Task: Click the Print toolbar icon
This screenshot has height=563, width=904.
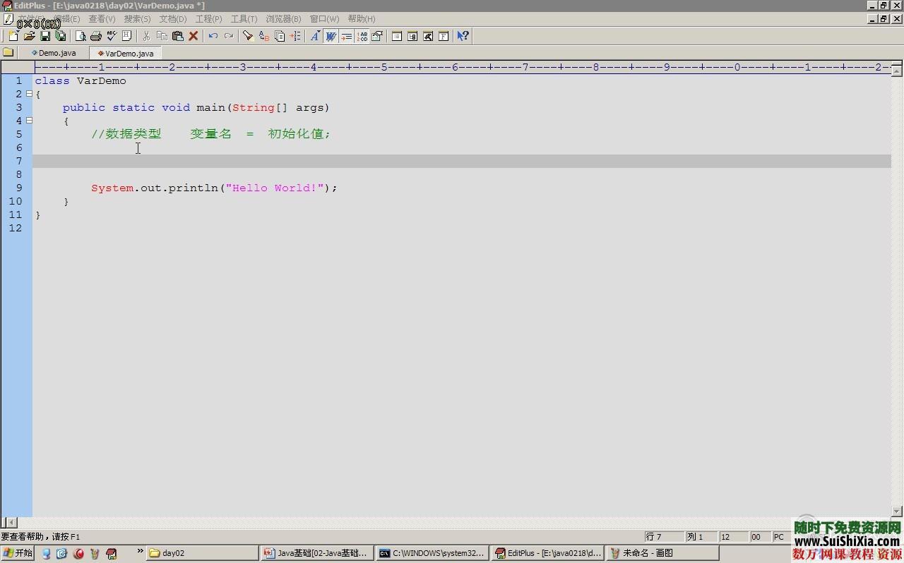Action: [96, 36]
